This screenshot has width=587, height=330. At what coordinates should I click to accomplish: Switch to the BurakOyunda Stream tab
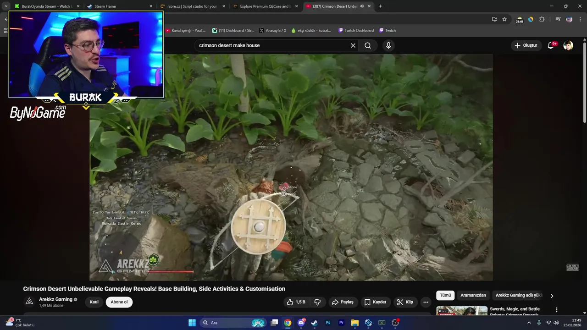tap(47, 6)
